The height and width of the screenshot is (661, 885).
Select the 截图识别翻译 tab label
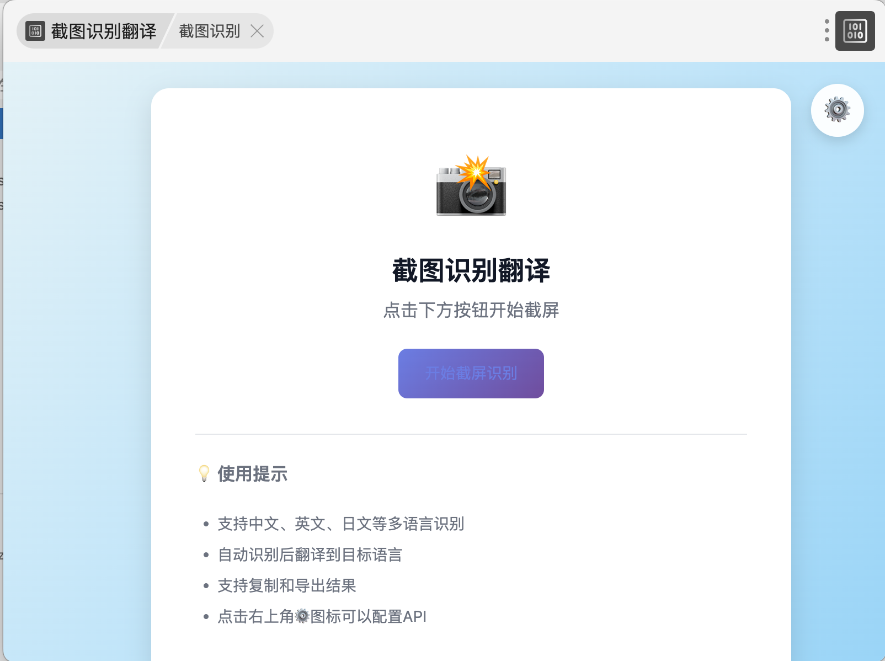point(104,31)
